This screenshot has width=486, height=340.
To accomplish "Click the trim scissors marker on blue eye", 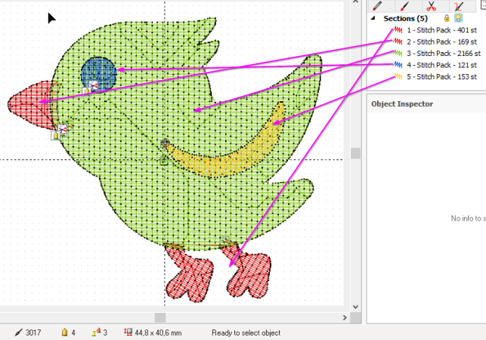I will coord(93,85).
